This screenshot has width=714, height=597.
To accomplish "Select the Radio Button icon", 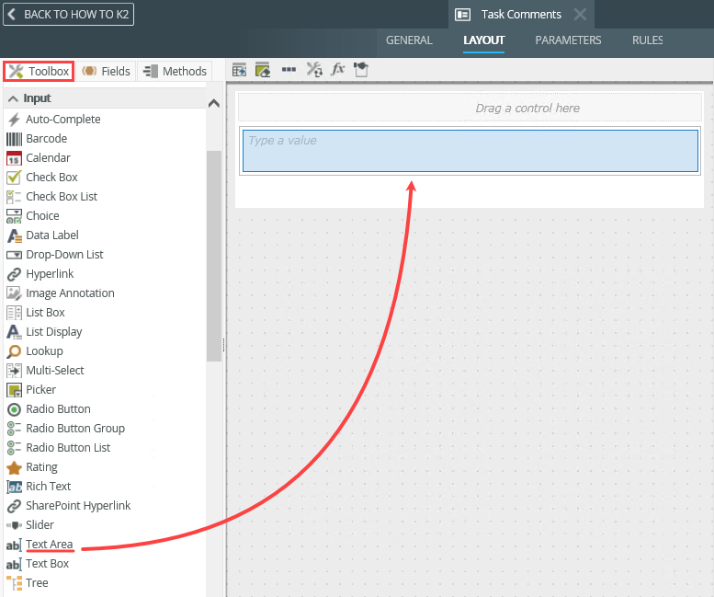I will coord(14,409).
